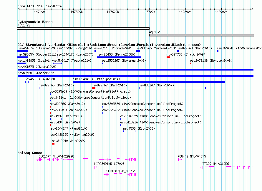Open esv3400518 variant label
The width and height of the screenshot is (262, 191).
(x=239, y=48)
